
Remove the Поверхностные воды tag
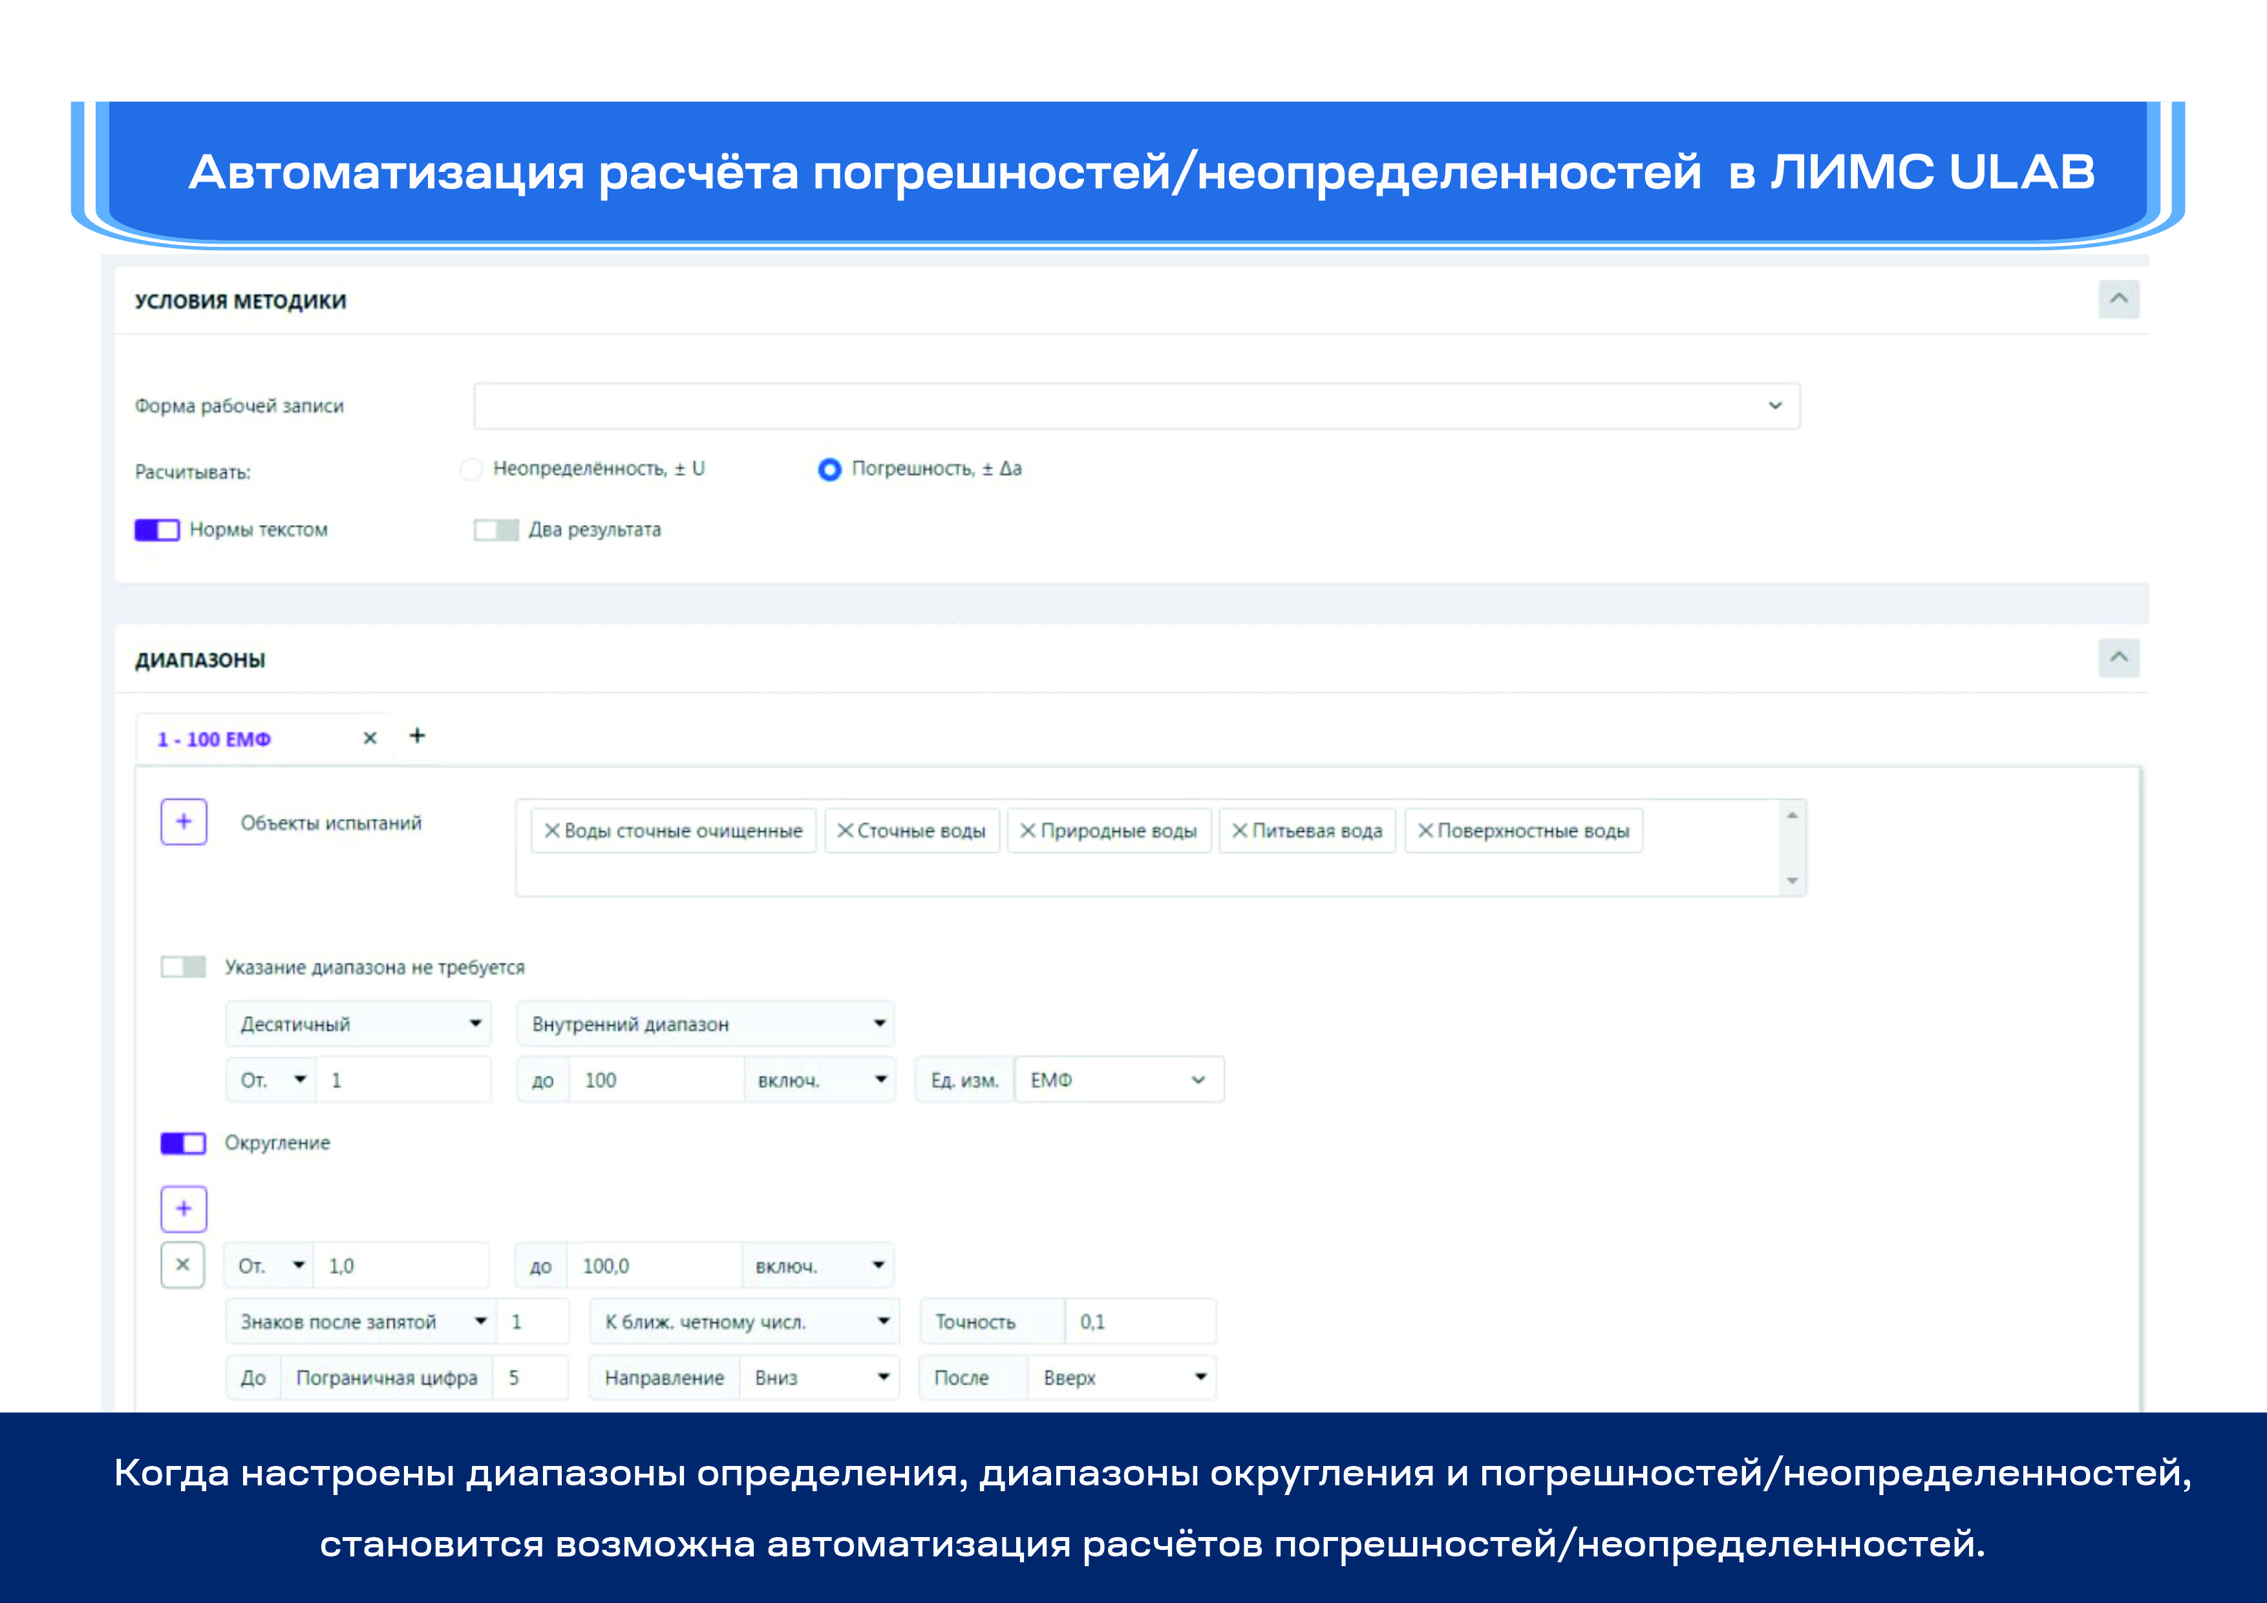point(1425,831)
